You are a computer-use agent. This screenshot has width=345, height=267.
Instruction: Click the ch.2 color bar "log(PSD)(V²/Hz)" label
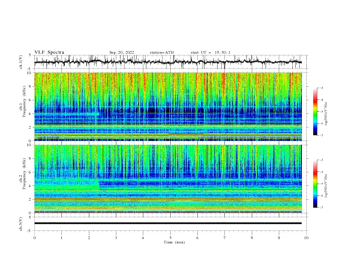click(x=326, y=186)
